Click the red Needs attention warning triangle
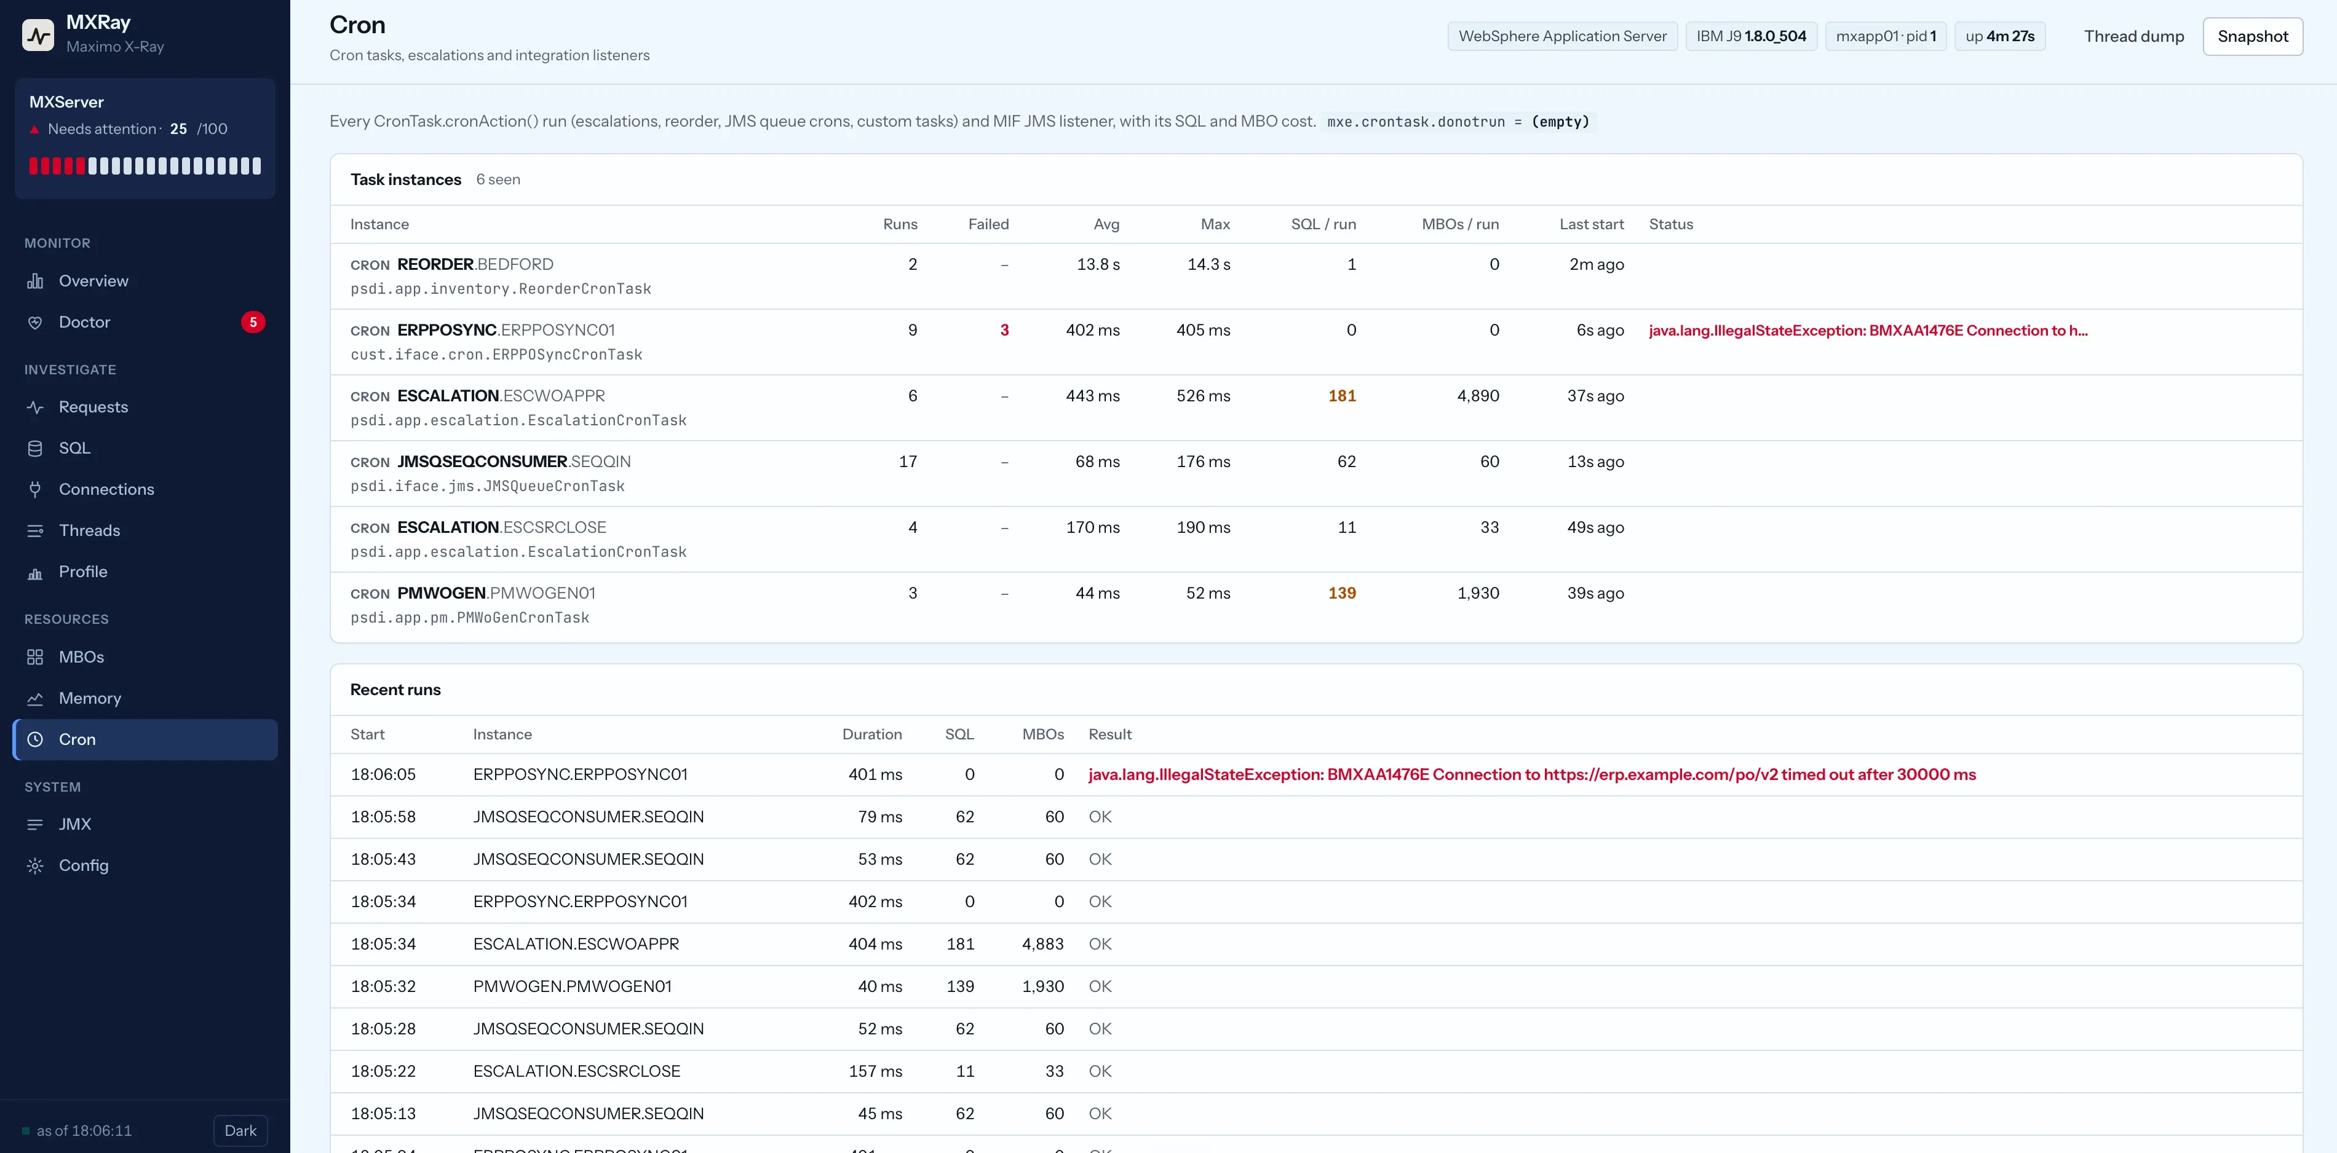The height and width of the screenshot is (1153, 2337). point(34,130)
